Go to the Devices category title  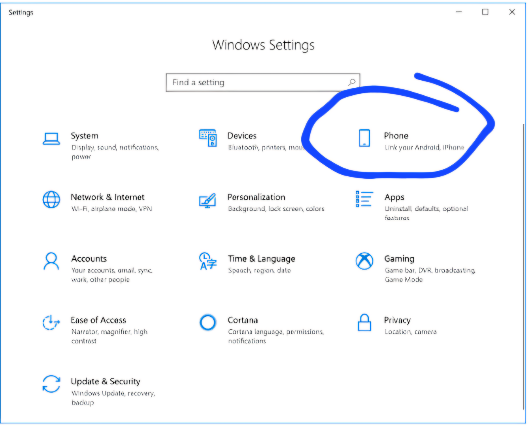(242, 136)
